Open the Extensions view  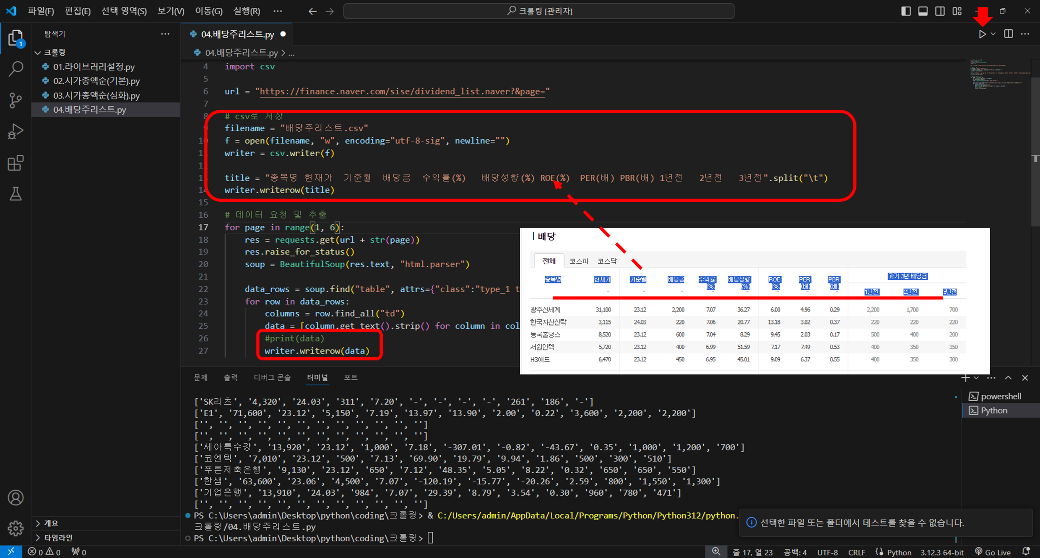tap(16, 163)
